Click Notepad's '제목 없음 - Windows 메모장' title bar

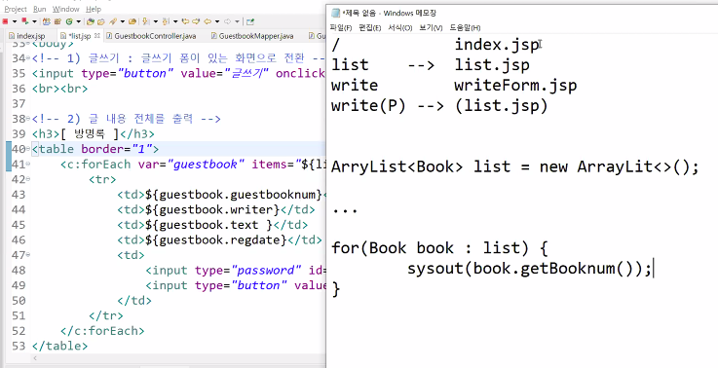[x=522, y=13]
